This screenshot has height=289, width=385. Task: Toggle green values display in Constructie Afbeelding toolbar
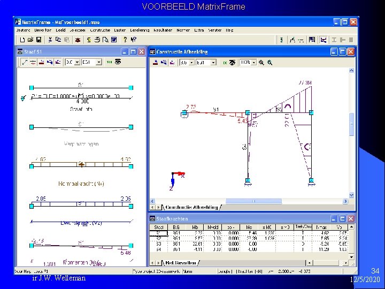225,63
